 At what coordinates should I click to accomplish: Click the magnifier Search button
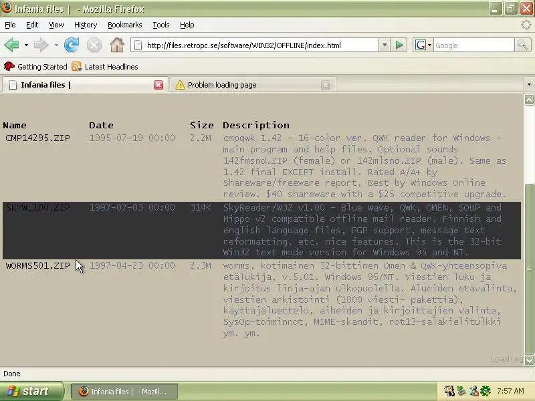[522, 45]
